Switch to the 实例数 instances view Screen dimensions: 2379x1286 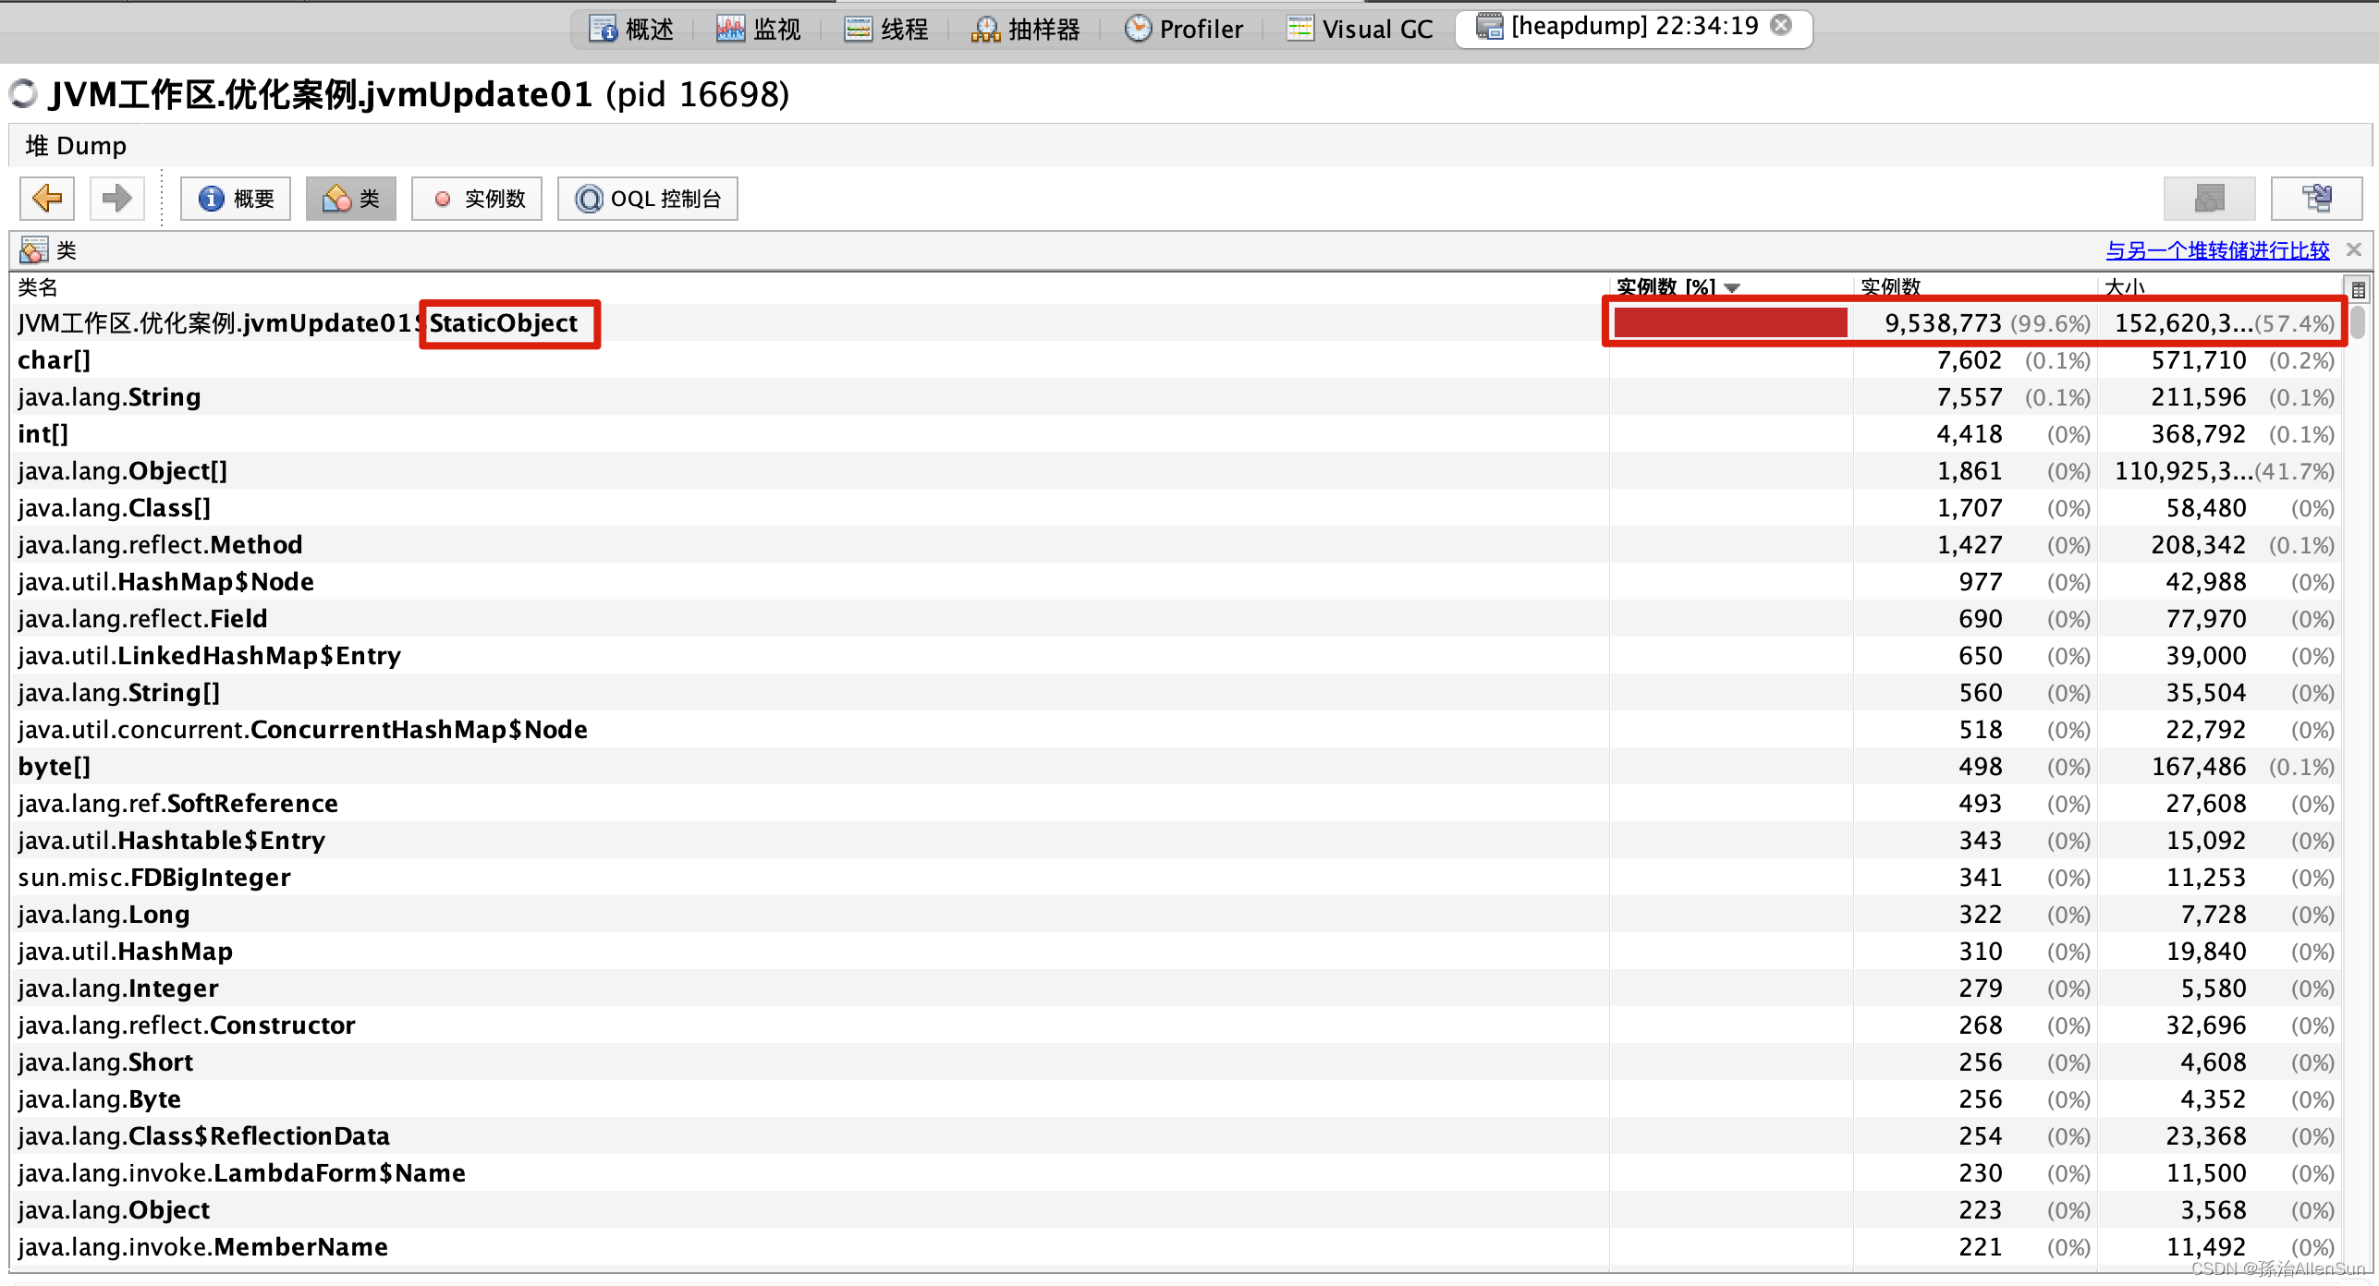coord(476,198)
